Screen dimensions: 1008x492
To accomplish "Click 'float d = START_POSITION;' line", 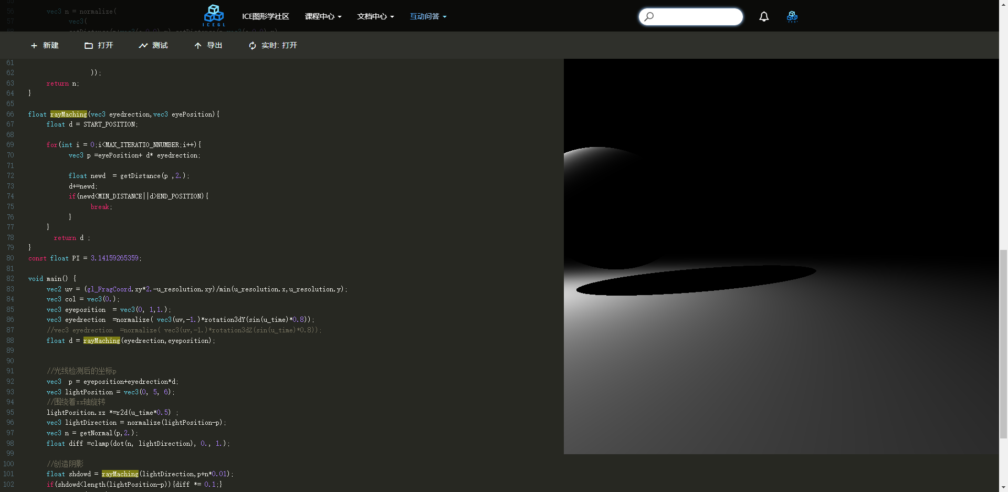I will (x=92, y=124).
